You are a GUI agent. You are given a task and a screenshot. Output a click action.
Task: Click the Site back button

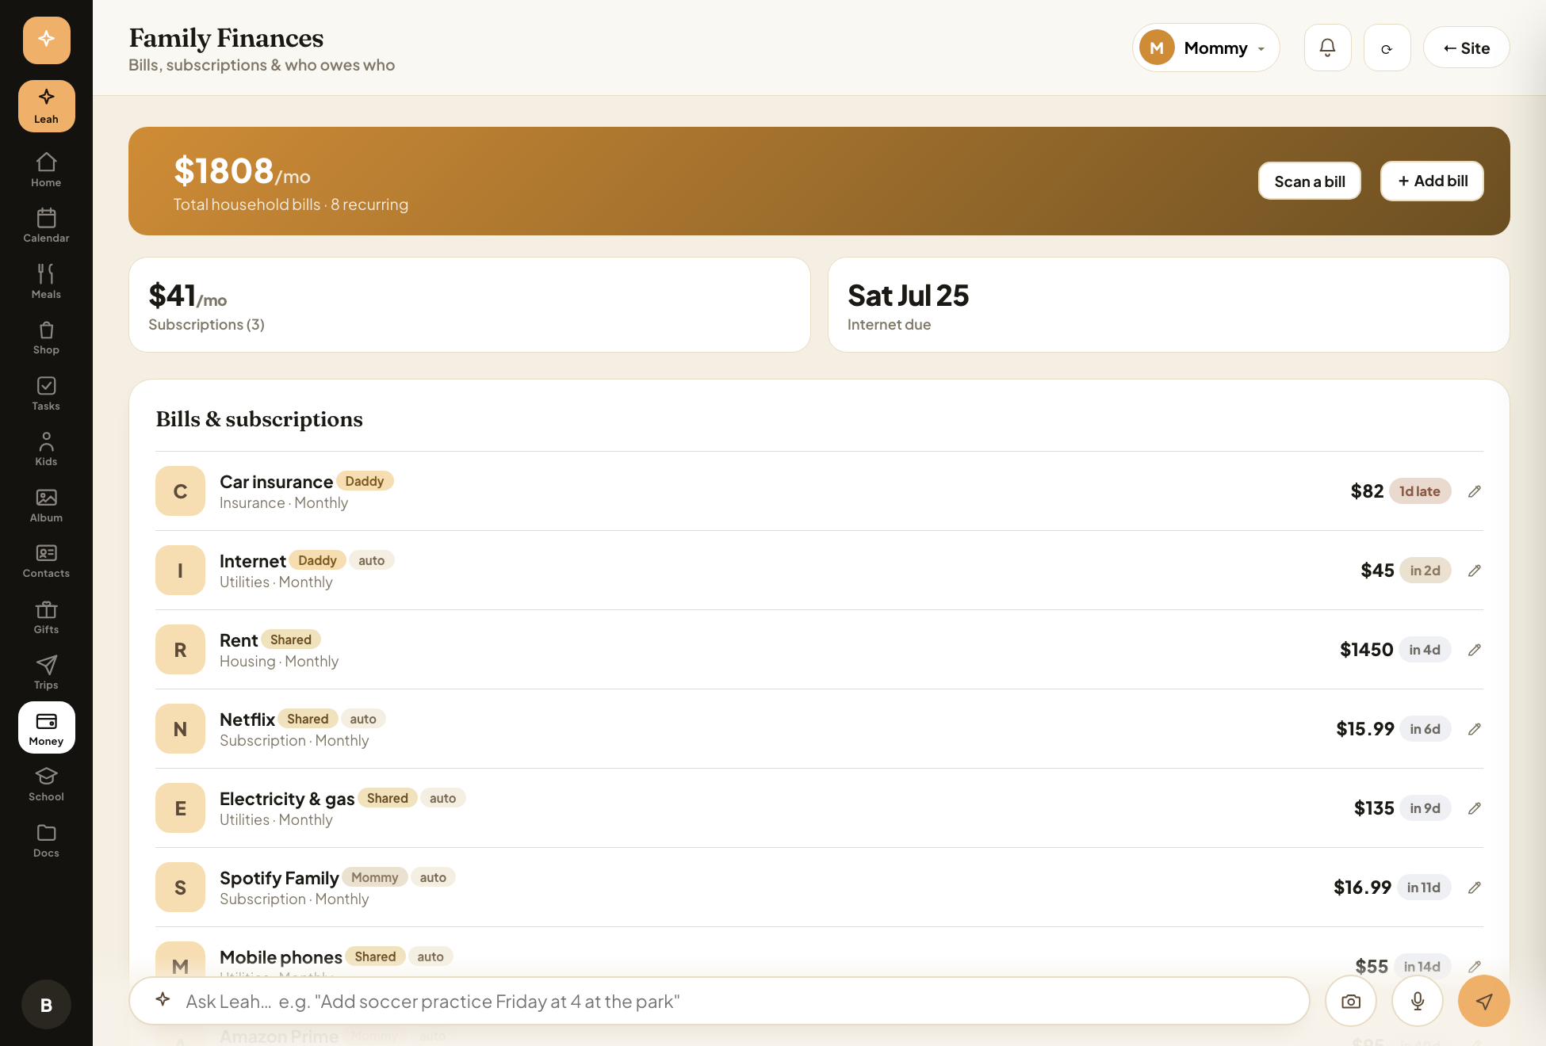tap(1466, 48)
